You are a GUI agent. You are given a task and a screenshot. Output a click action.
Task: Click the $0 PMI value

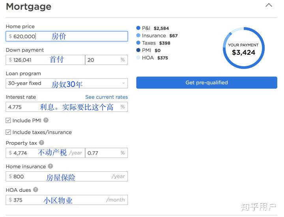pyautogui.click(x=157, y=51)
